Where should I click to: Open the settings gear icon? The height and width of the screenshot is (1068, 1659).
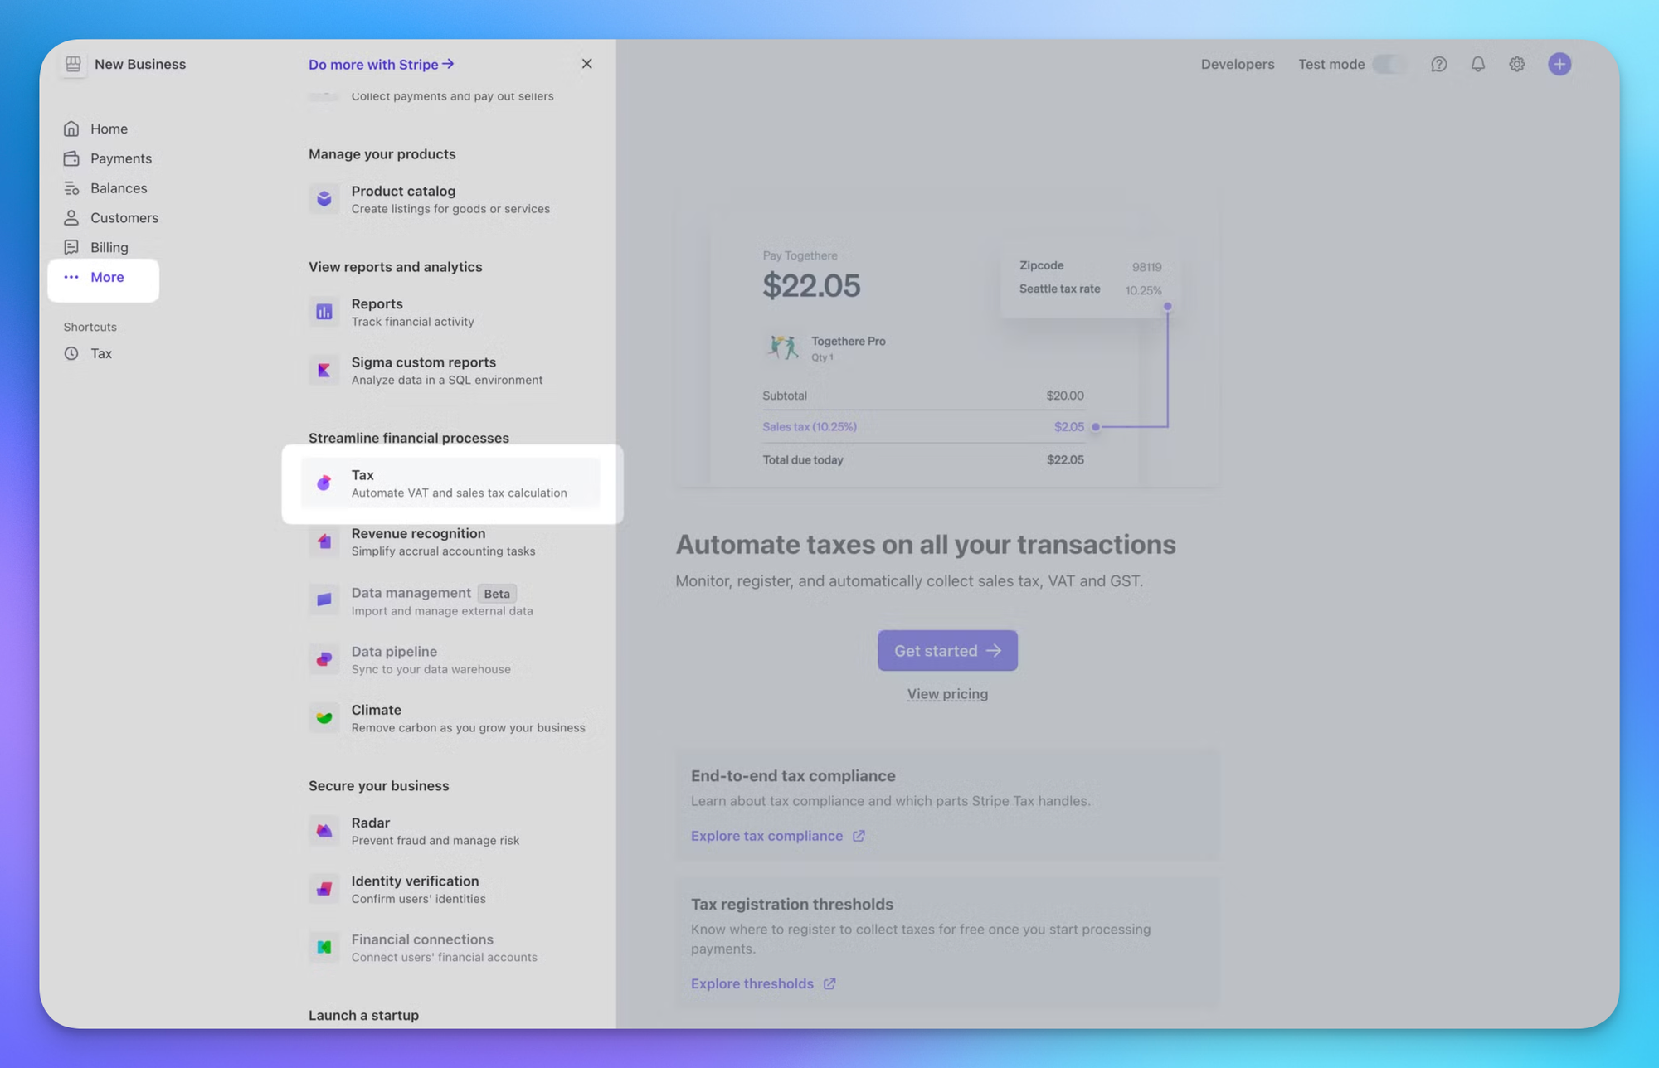1516,64
